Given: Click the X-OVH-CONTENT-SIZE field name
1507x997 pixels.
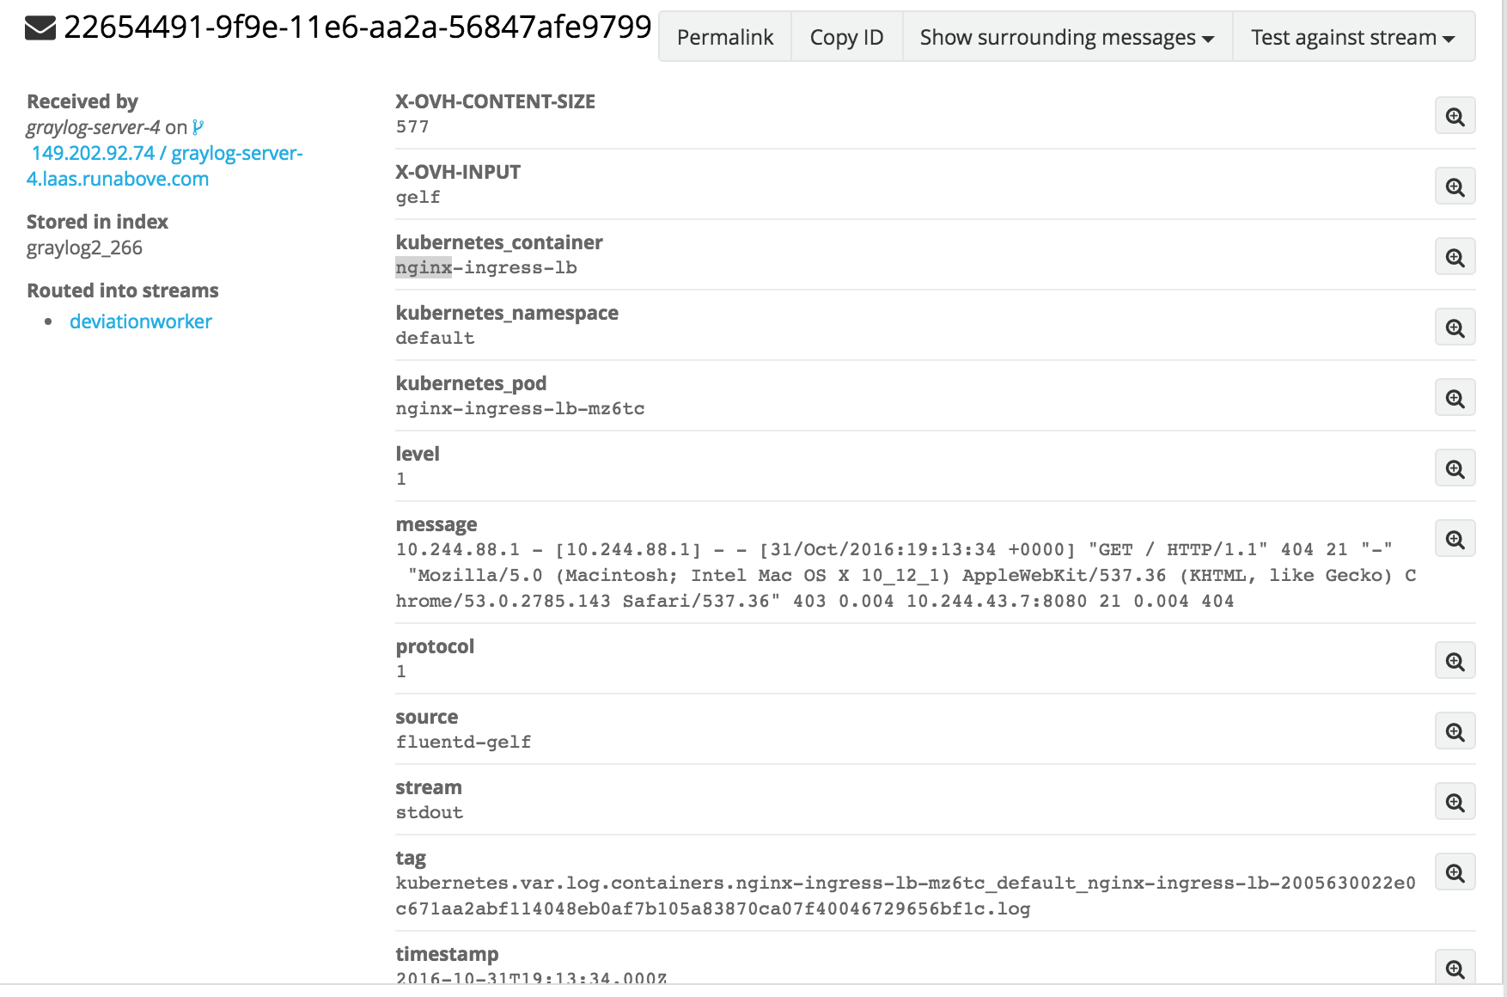Looking at the screenshot, I should point(496,101).
